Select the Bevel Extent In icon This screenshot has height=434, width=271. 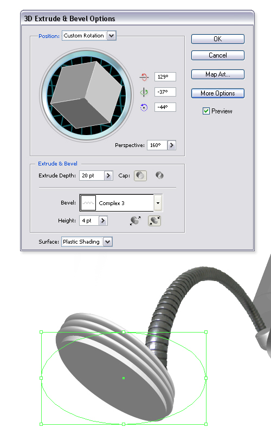(x=154, y=221)
